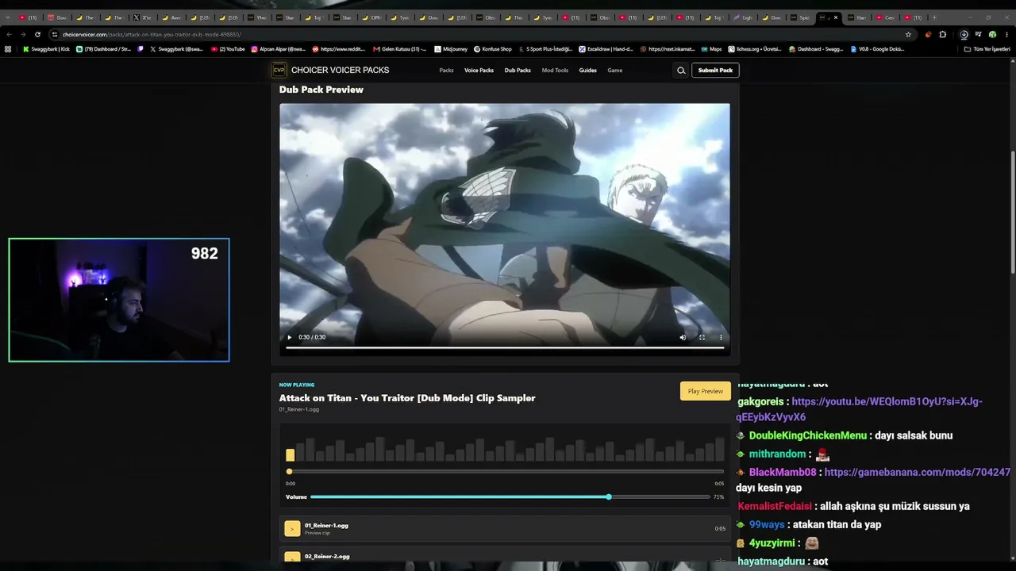1016x571 pixels.
Task: Select Mod Tools in the nav bar
Action: pos(555,71)
